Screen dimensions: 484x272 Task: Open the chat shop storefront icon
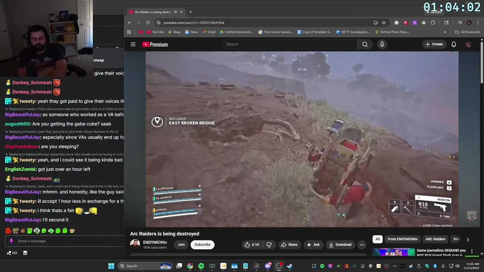point(25,253)
